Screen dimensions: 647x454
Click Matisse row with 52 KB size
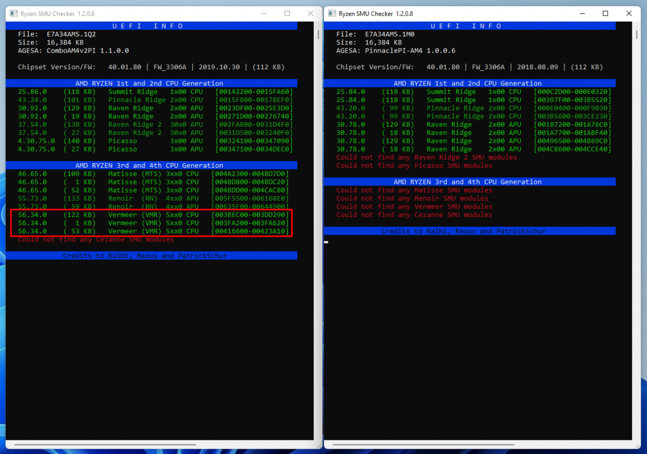click(153, 190)
